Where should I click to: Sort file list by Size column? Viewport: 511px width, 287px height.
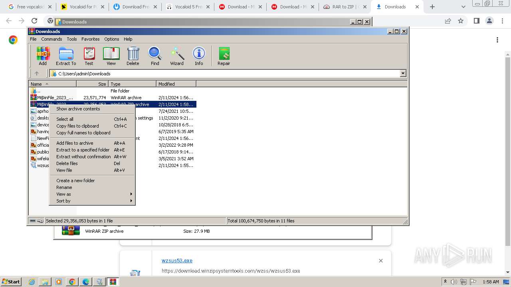92,84
